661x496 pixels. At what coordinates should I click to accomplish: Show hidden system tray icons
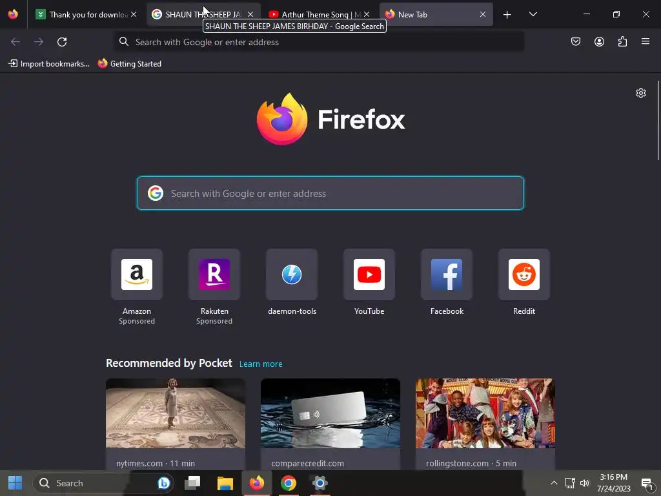tap(554, 483)
